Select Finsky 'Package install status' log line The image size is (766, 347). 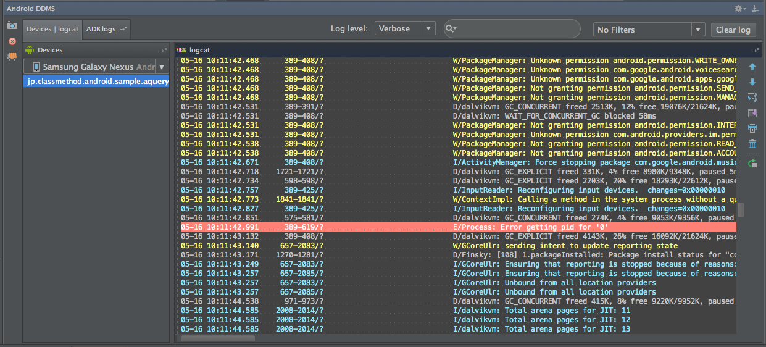[x=459, y=255]
